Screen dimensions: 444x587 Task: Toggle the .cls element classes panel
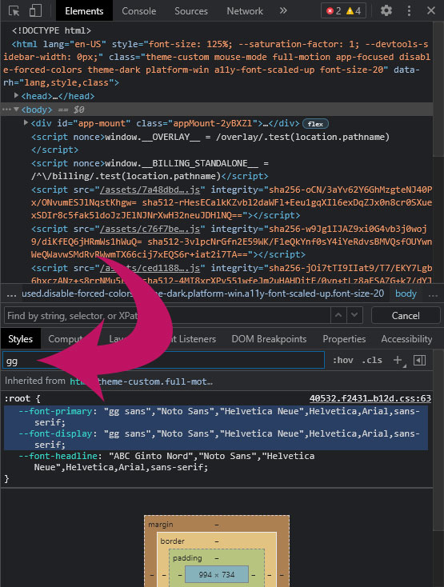[x=372, y=360]
